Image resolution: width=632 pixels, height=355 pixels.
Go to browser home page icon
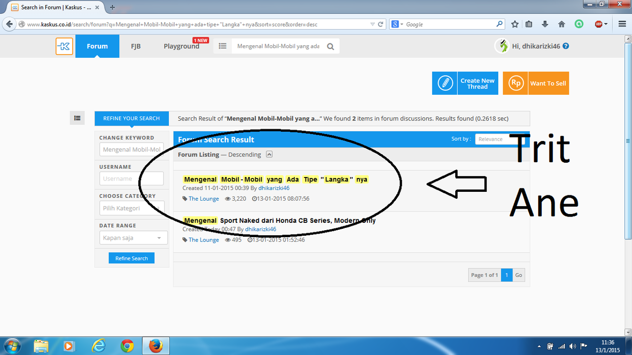click(561, 24)
